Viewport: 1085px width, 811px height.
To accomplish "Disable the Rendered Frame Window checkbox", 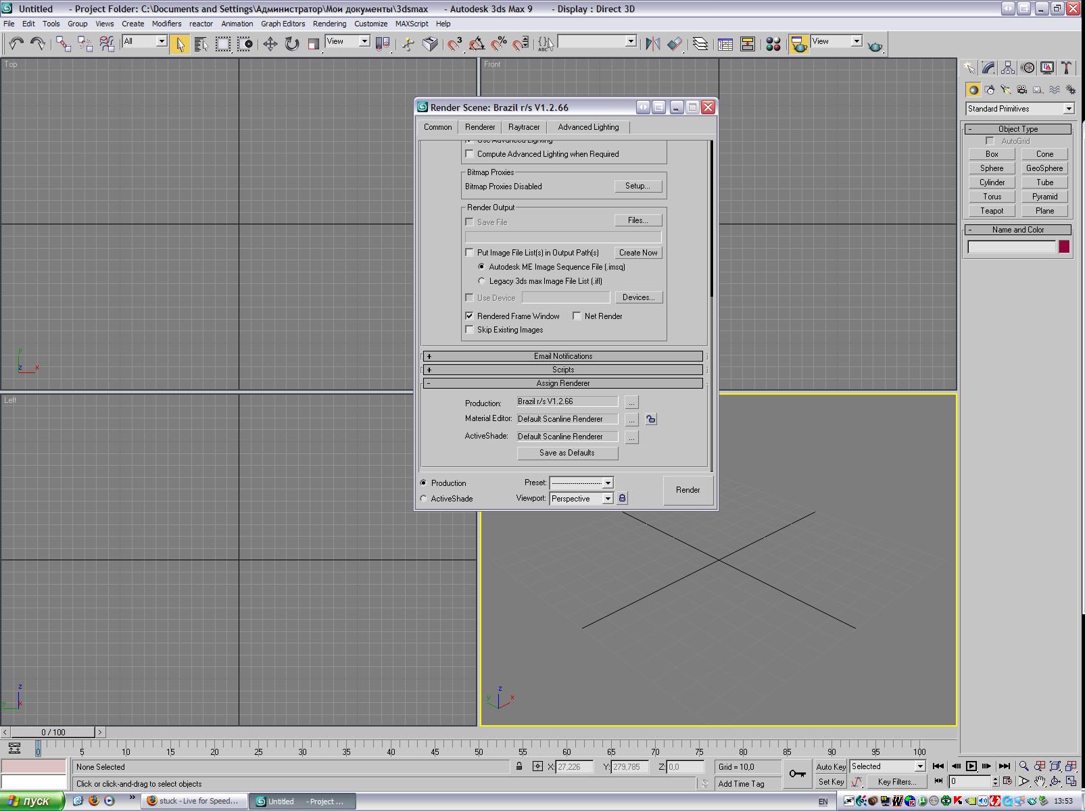I will pos(469,316).
